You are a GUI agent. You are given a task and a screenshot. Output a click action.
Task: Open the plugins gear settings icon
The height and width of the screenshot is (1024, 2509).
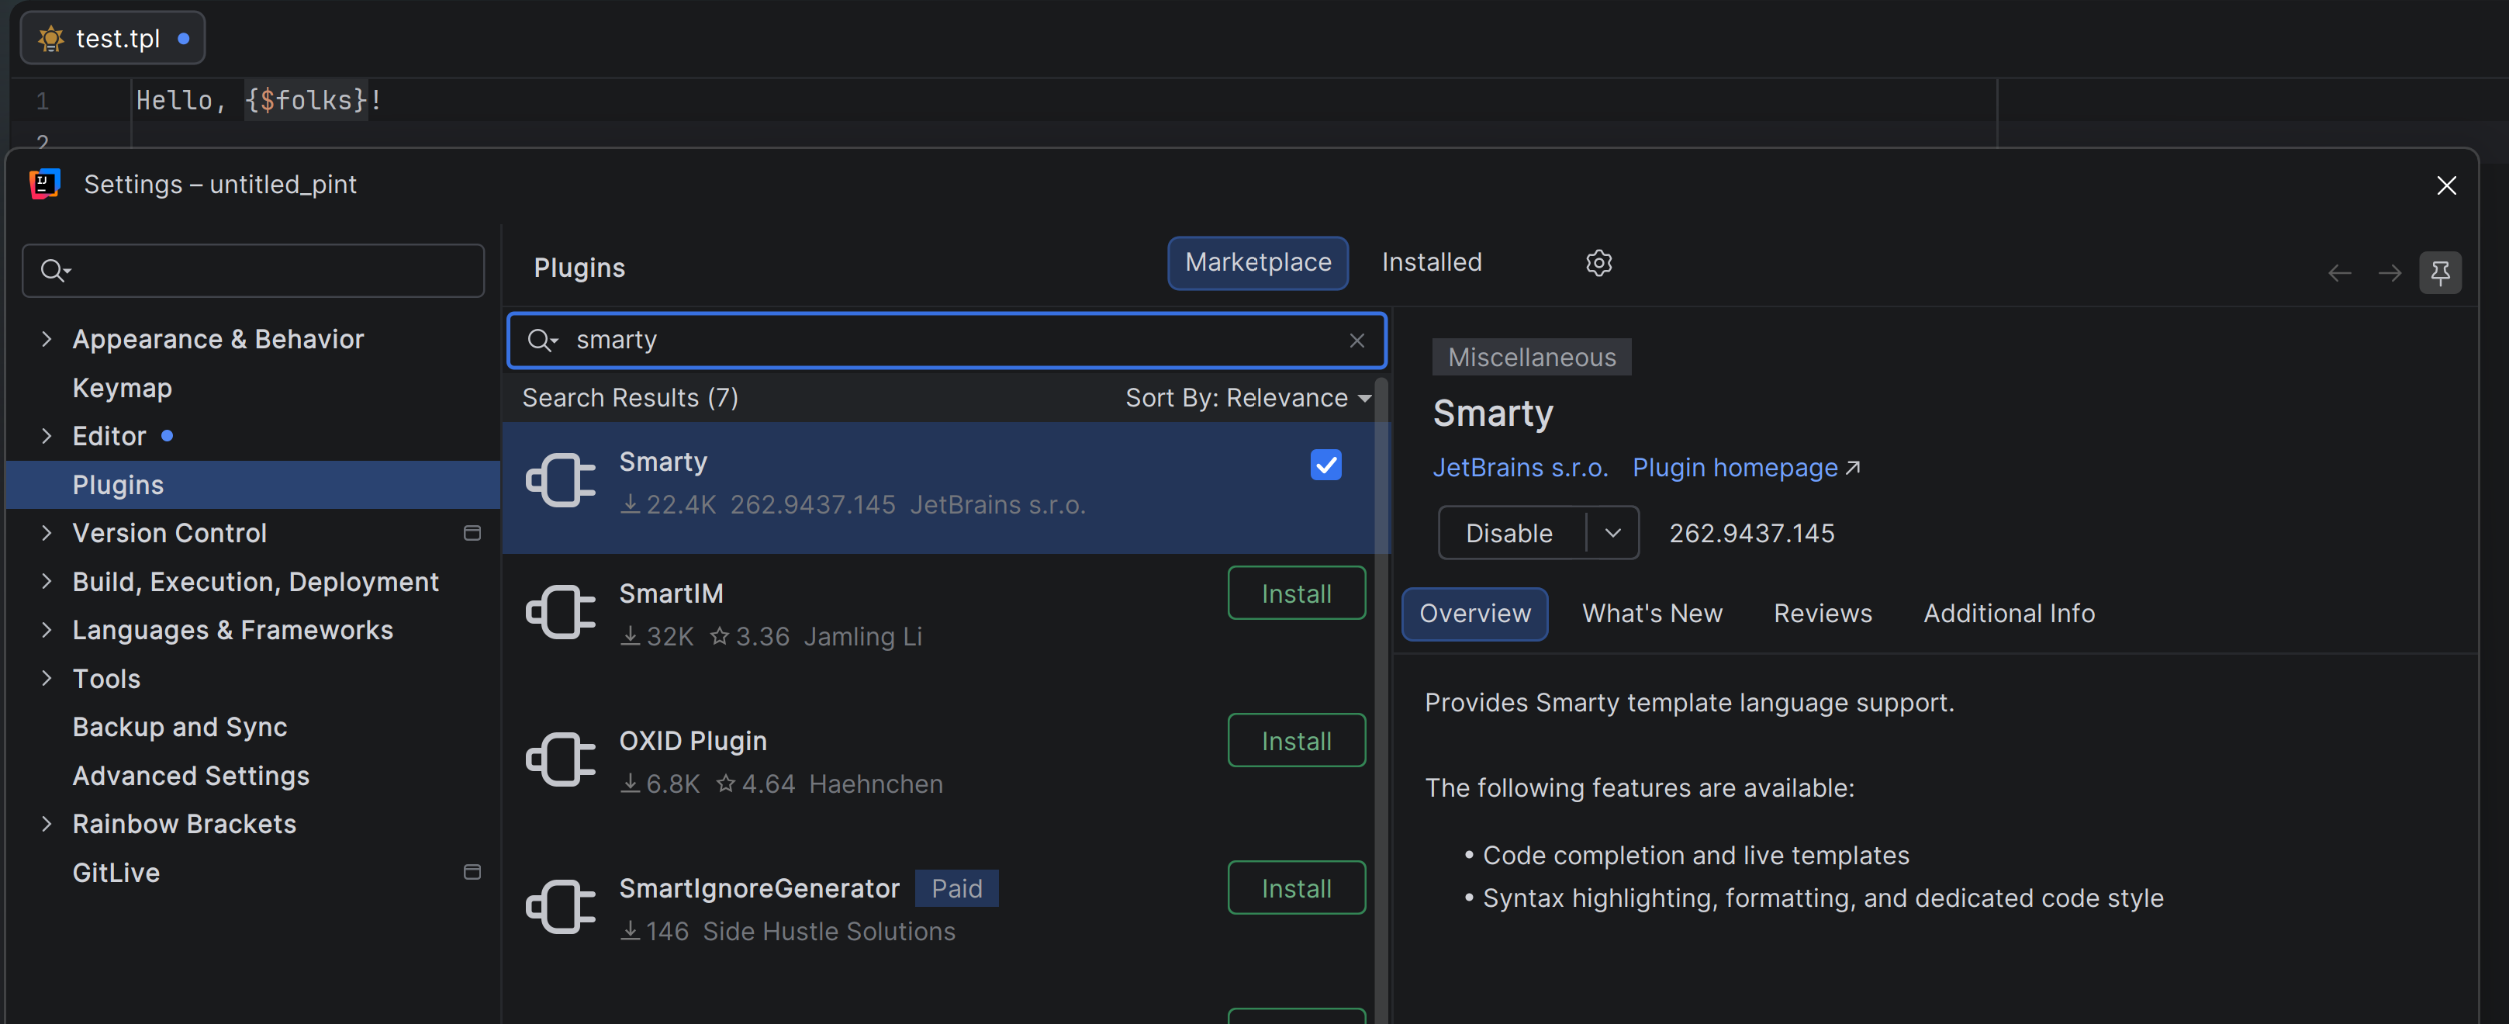[x=1598, y=263]
